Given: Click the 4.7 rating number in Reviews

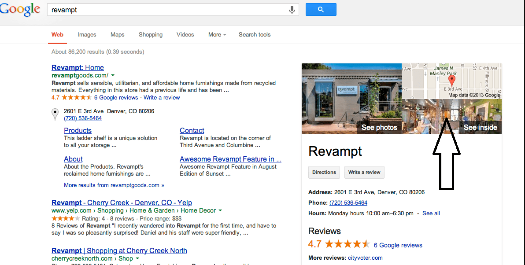Looking at the screenshot, I should pyautogui.click(x=315, y=244).
